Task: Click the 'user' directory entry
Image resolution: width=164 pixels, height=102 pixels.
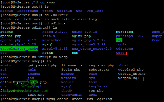Action: coord(93,95)
